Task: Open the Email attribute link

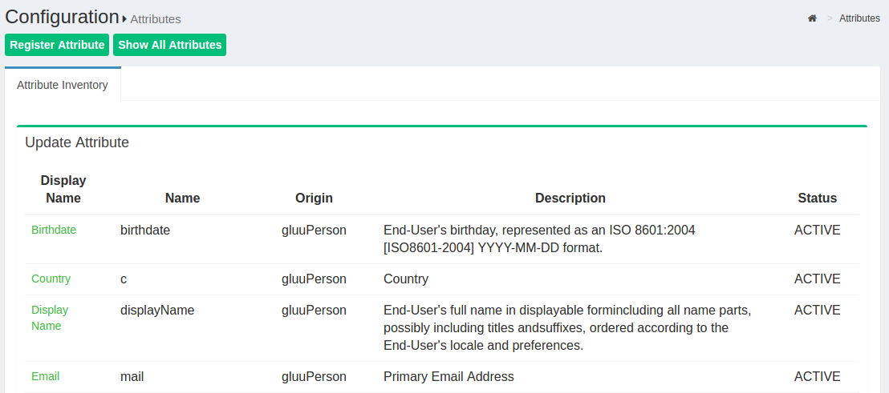Action: 45,376
